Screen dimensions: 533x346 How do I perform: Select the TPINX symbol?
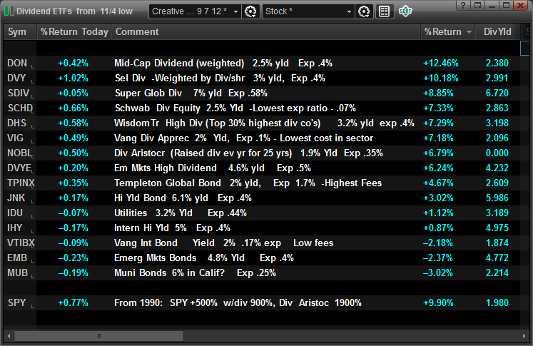click(x=21, y=183)
